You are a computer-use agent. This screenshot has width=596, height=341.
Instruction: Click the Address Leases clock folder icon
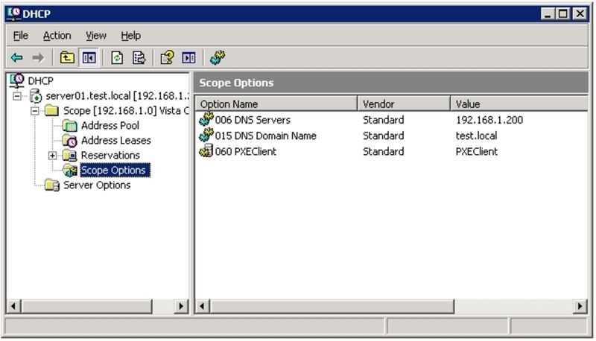(69, 141)
